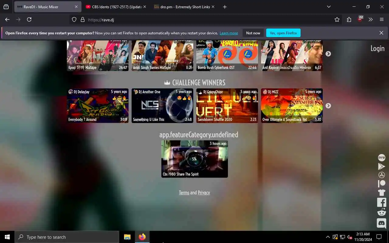The height and width of the screenshot is (243, 389).
Task: Click the 5% progress indicator on the Cbs mix
Action: pyautogui.click(x=194, y=159)
